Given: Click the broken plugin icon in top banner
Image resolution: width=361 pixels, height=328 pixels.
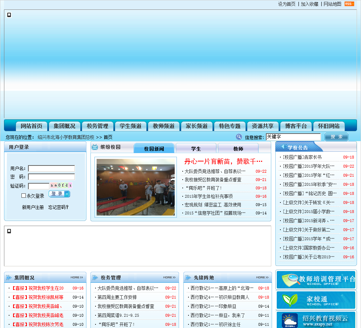Looking at the screenshot, I should [x=9, y=15].
